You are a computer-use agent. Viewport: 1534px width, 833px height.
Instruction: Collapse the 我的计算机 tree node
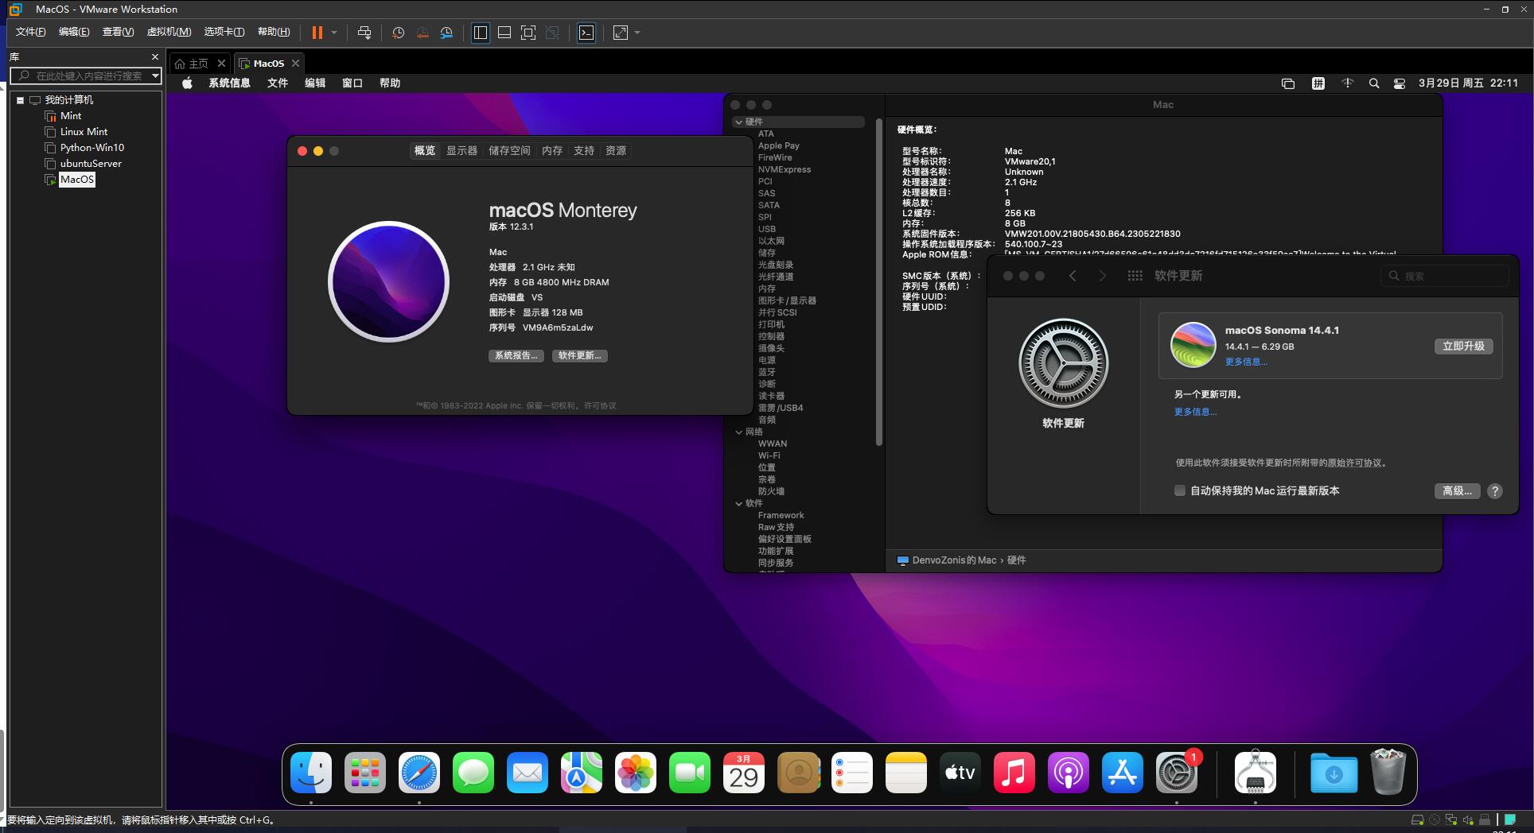coord(20,100)
